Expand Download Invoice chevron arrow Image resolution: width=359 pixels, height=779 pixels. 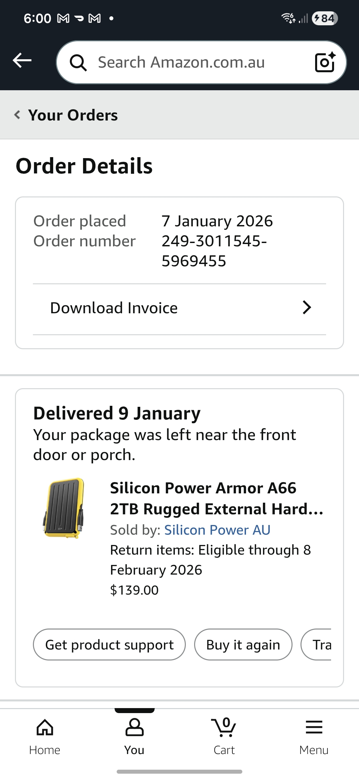[307, 308]
